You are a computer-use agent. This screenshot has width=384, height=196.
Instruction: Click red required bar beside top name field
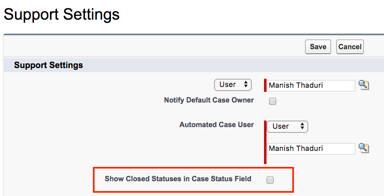[x=265, y=85]
